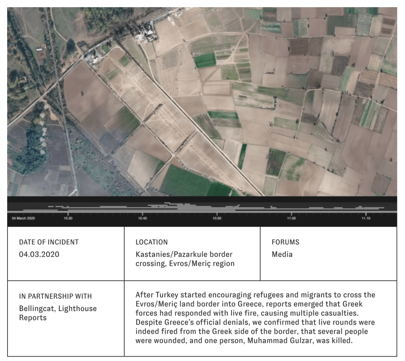Open the Media forum link
Viewport: 405px width, 361px height.
282,254
